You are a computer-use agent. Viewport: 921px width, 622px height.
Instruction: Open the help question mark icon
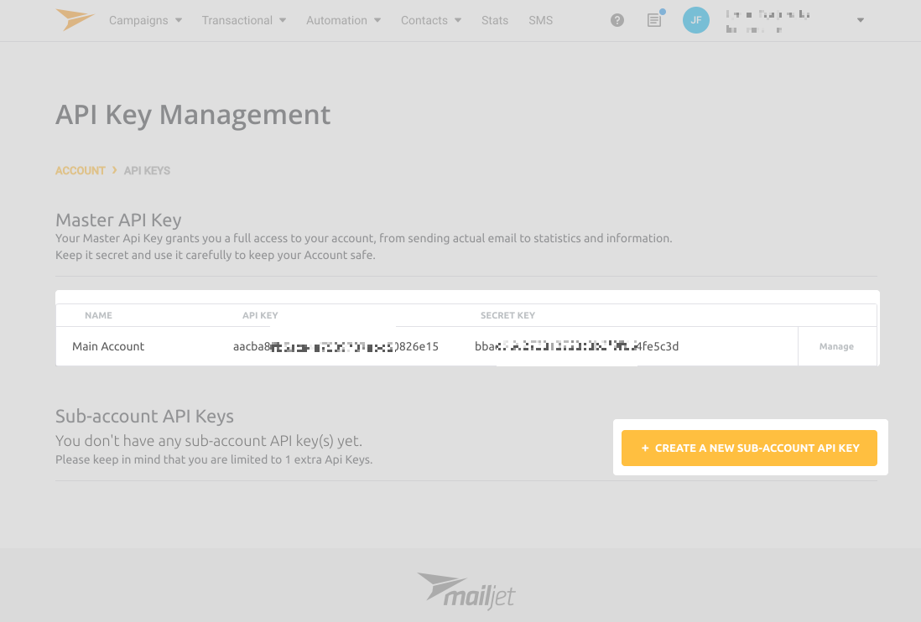coord(617,19)
